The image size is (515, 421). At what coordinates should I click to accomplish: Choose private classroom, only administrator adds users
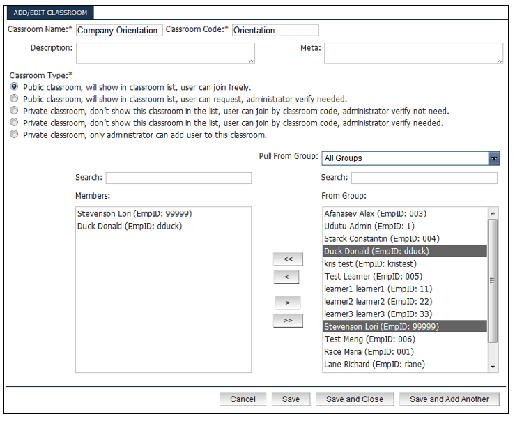pyautogui.click(x=14, y=135)
